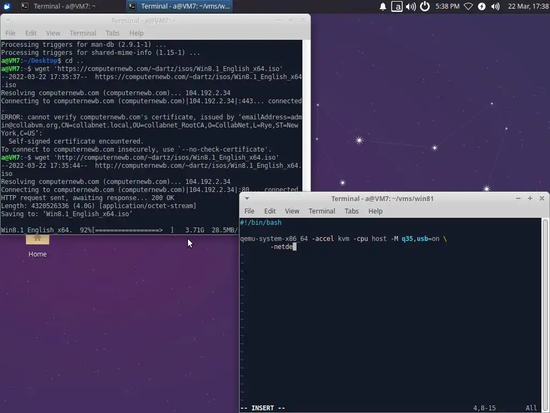Click title bar 'Terminal - a@VM7: ~/vms/win81'
The height and width of the screenshot is (413, 550).
click(382, 198)
